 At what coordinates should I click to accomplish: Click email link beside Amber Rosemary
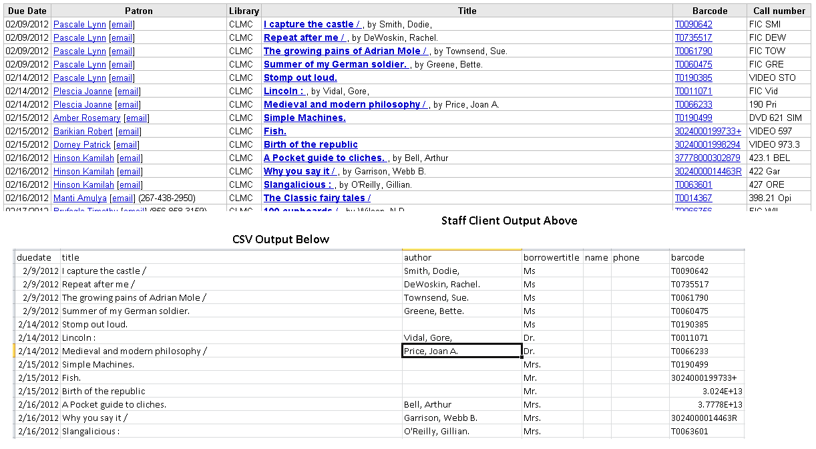click(137, 118)
